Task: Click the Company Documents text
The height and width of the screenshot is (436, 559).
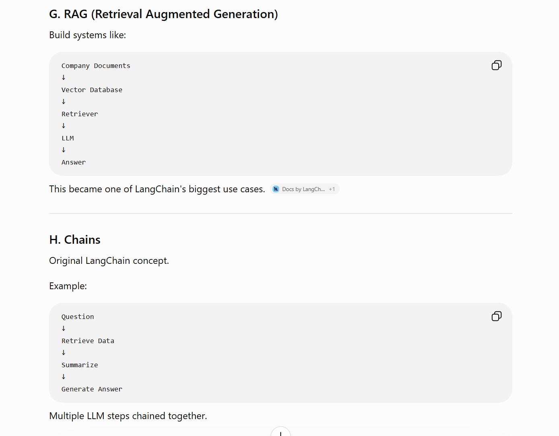Action: coord(96,66)
